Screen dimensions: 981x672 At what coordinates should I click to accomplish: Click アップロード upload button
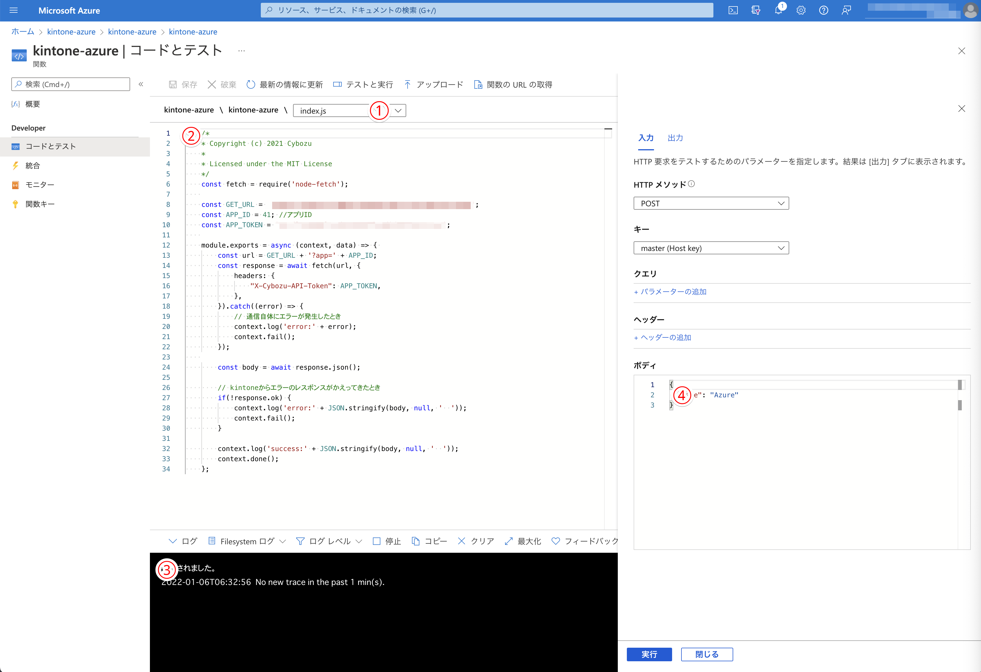[x=434, y=85]
